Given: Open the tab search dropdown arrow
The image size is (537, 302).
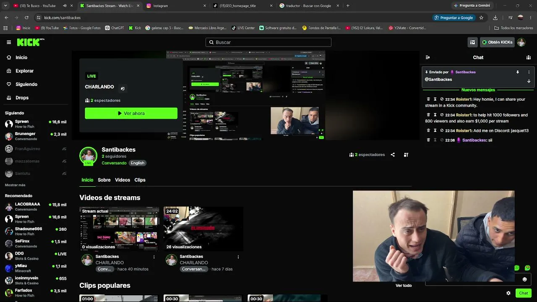Looking at the screenshot, I should pos(5,6).
